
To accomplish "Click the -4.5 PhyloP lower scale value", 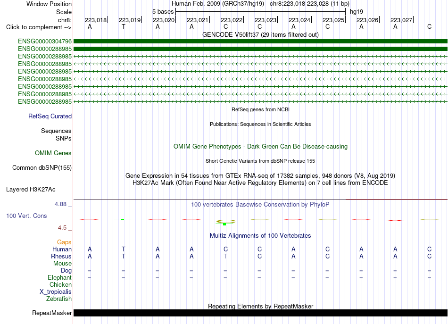I will 61,228.
